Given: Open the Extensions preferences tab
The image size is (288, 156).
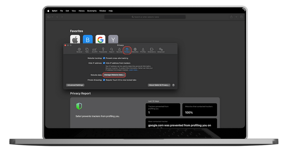Looking at the screenshot, I should point(152,50).
